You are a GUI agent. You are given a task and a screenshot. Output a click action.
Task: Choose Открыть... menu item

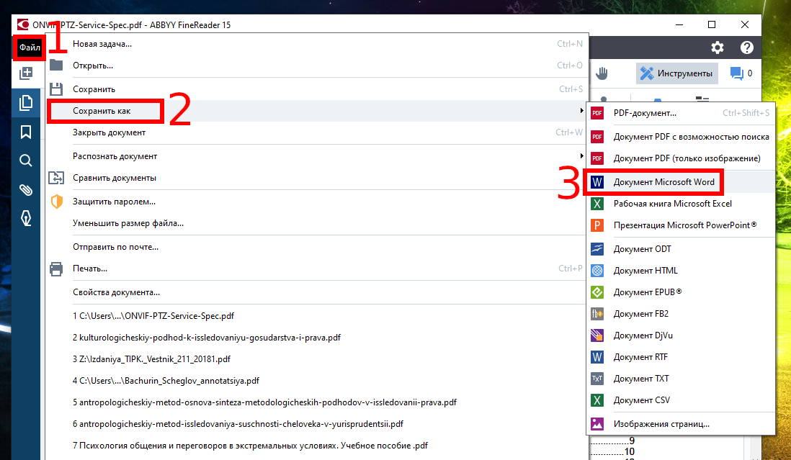[x=317, y=66]
